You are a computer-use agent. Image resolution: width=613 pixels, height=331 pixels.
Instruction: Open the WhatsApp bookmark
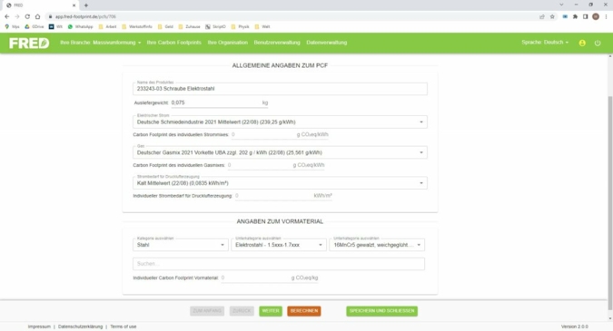[x=81, y=26]
